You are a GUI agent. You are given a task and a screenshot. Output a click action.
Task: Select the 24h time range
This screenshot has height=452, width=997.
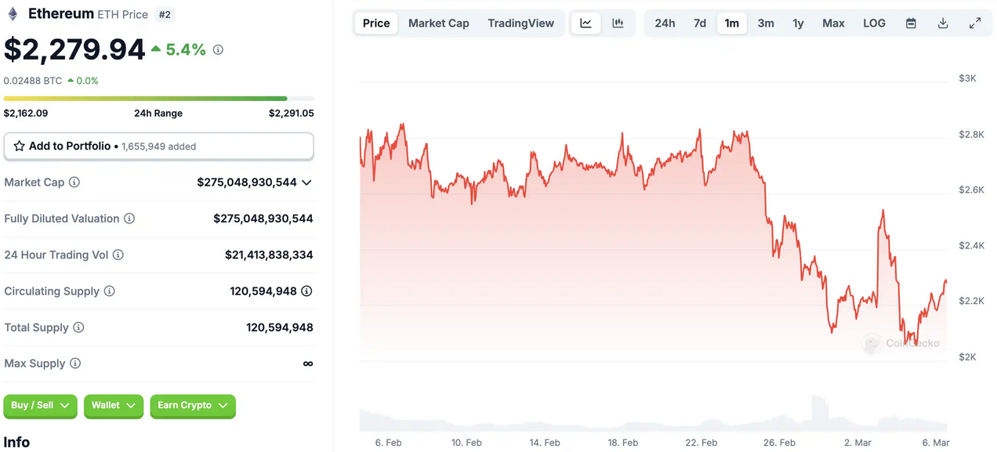[x=665, y=24]
